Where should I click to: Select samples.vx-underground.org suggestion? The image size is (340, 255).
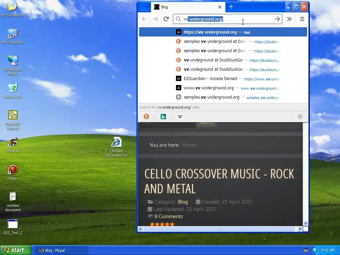(223, 97)
